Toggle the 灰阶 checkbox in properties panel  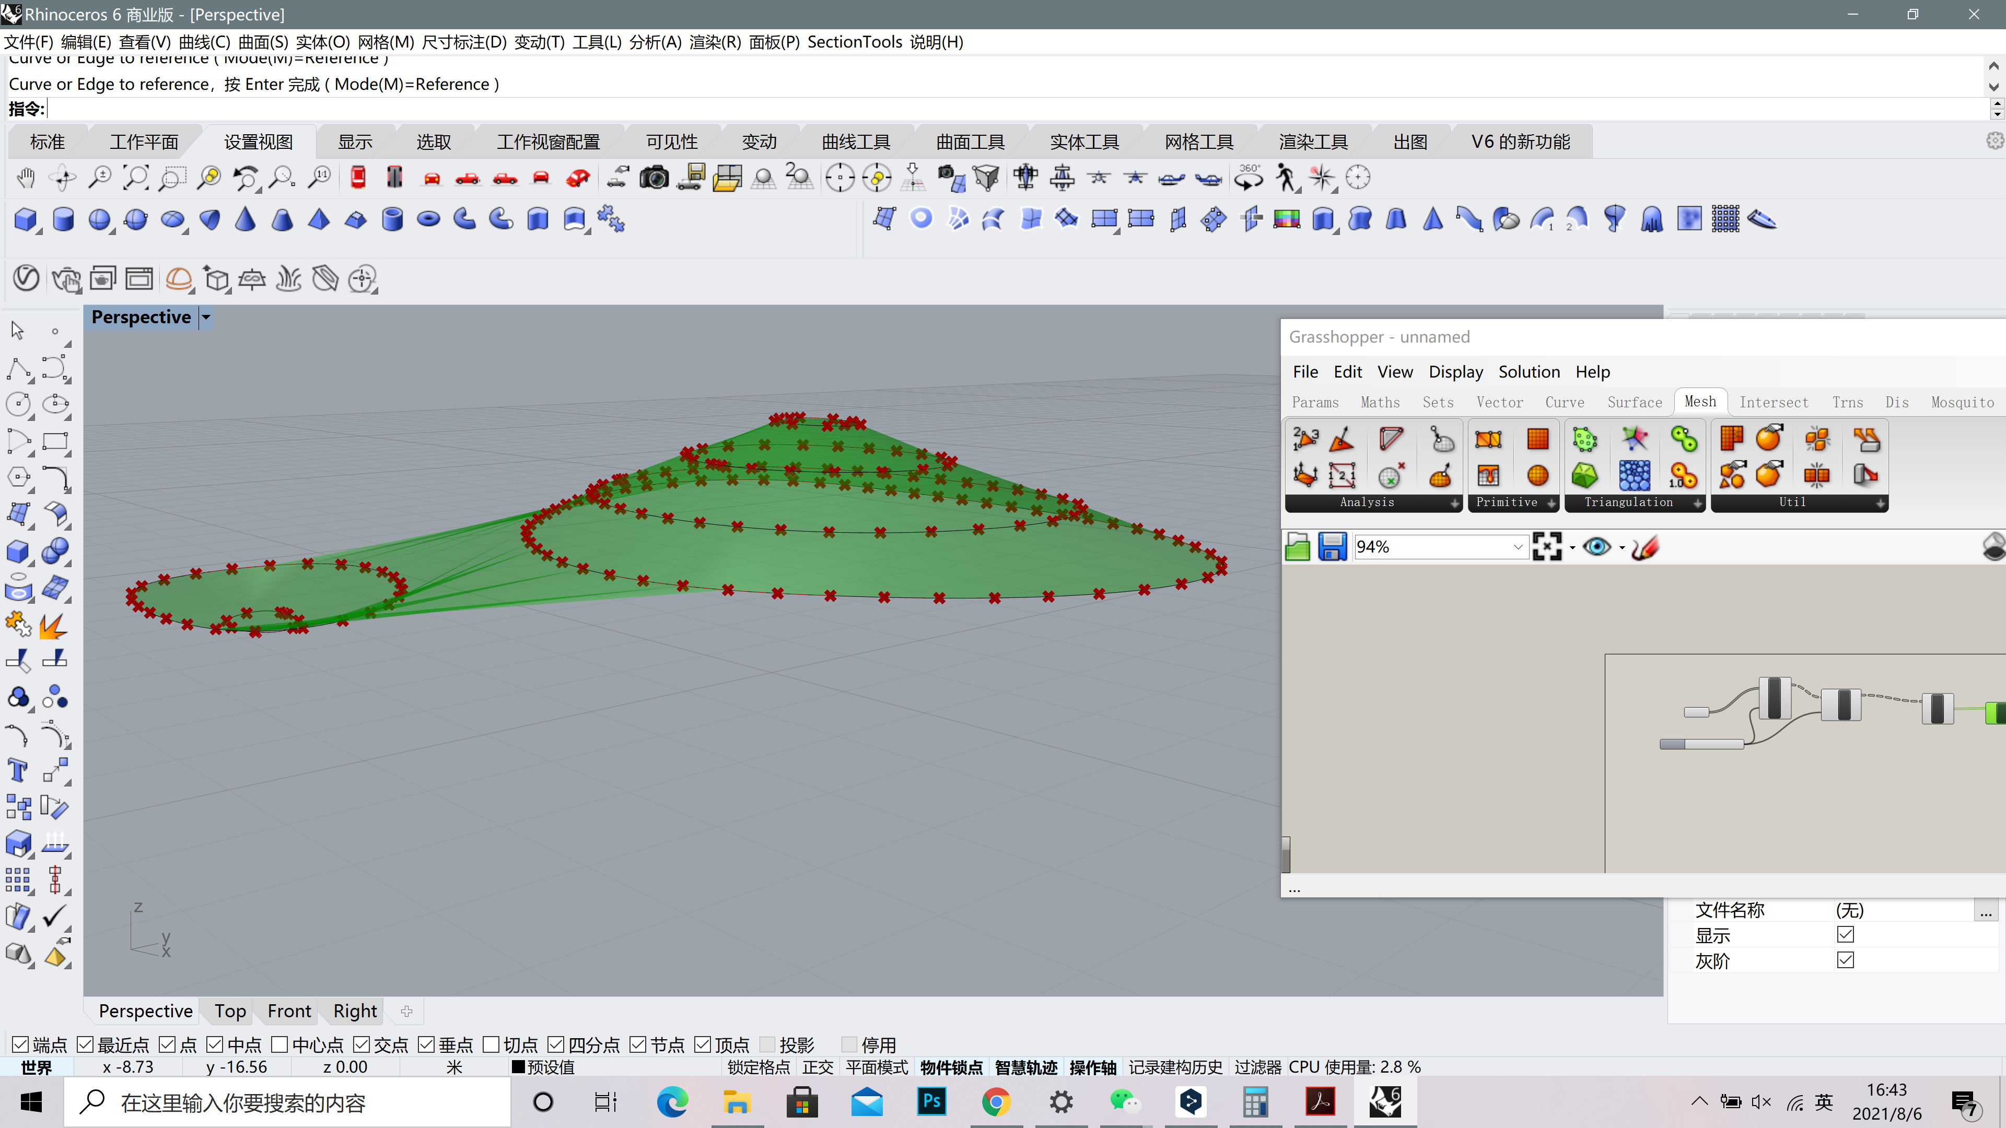pos(1846,961)
